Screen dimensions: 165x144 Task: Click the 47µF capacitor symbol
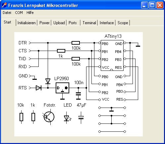tap(81, 118)
